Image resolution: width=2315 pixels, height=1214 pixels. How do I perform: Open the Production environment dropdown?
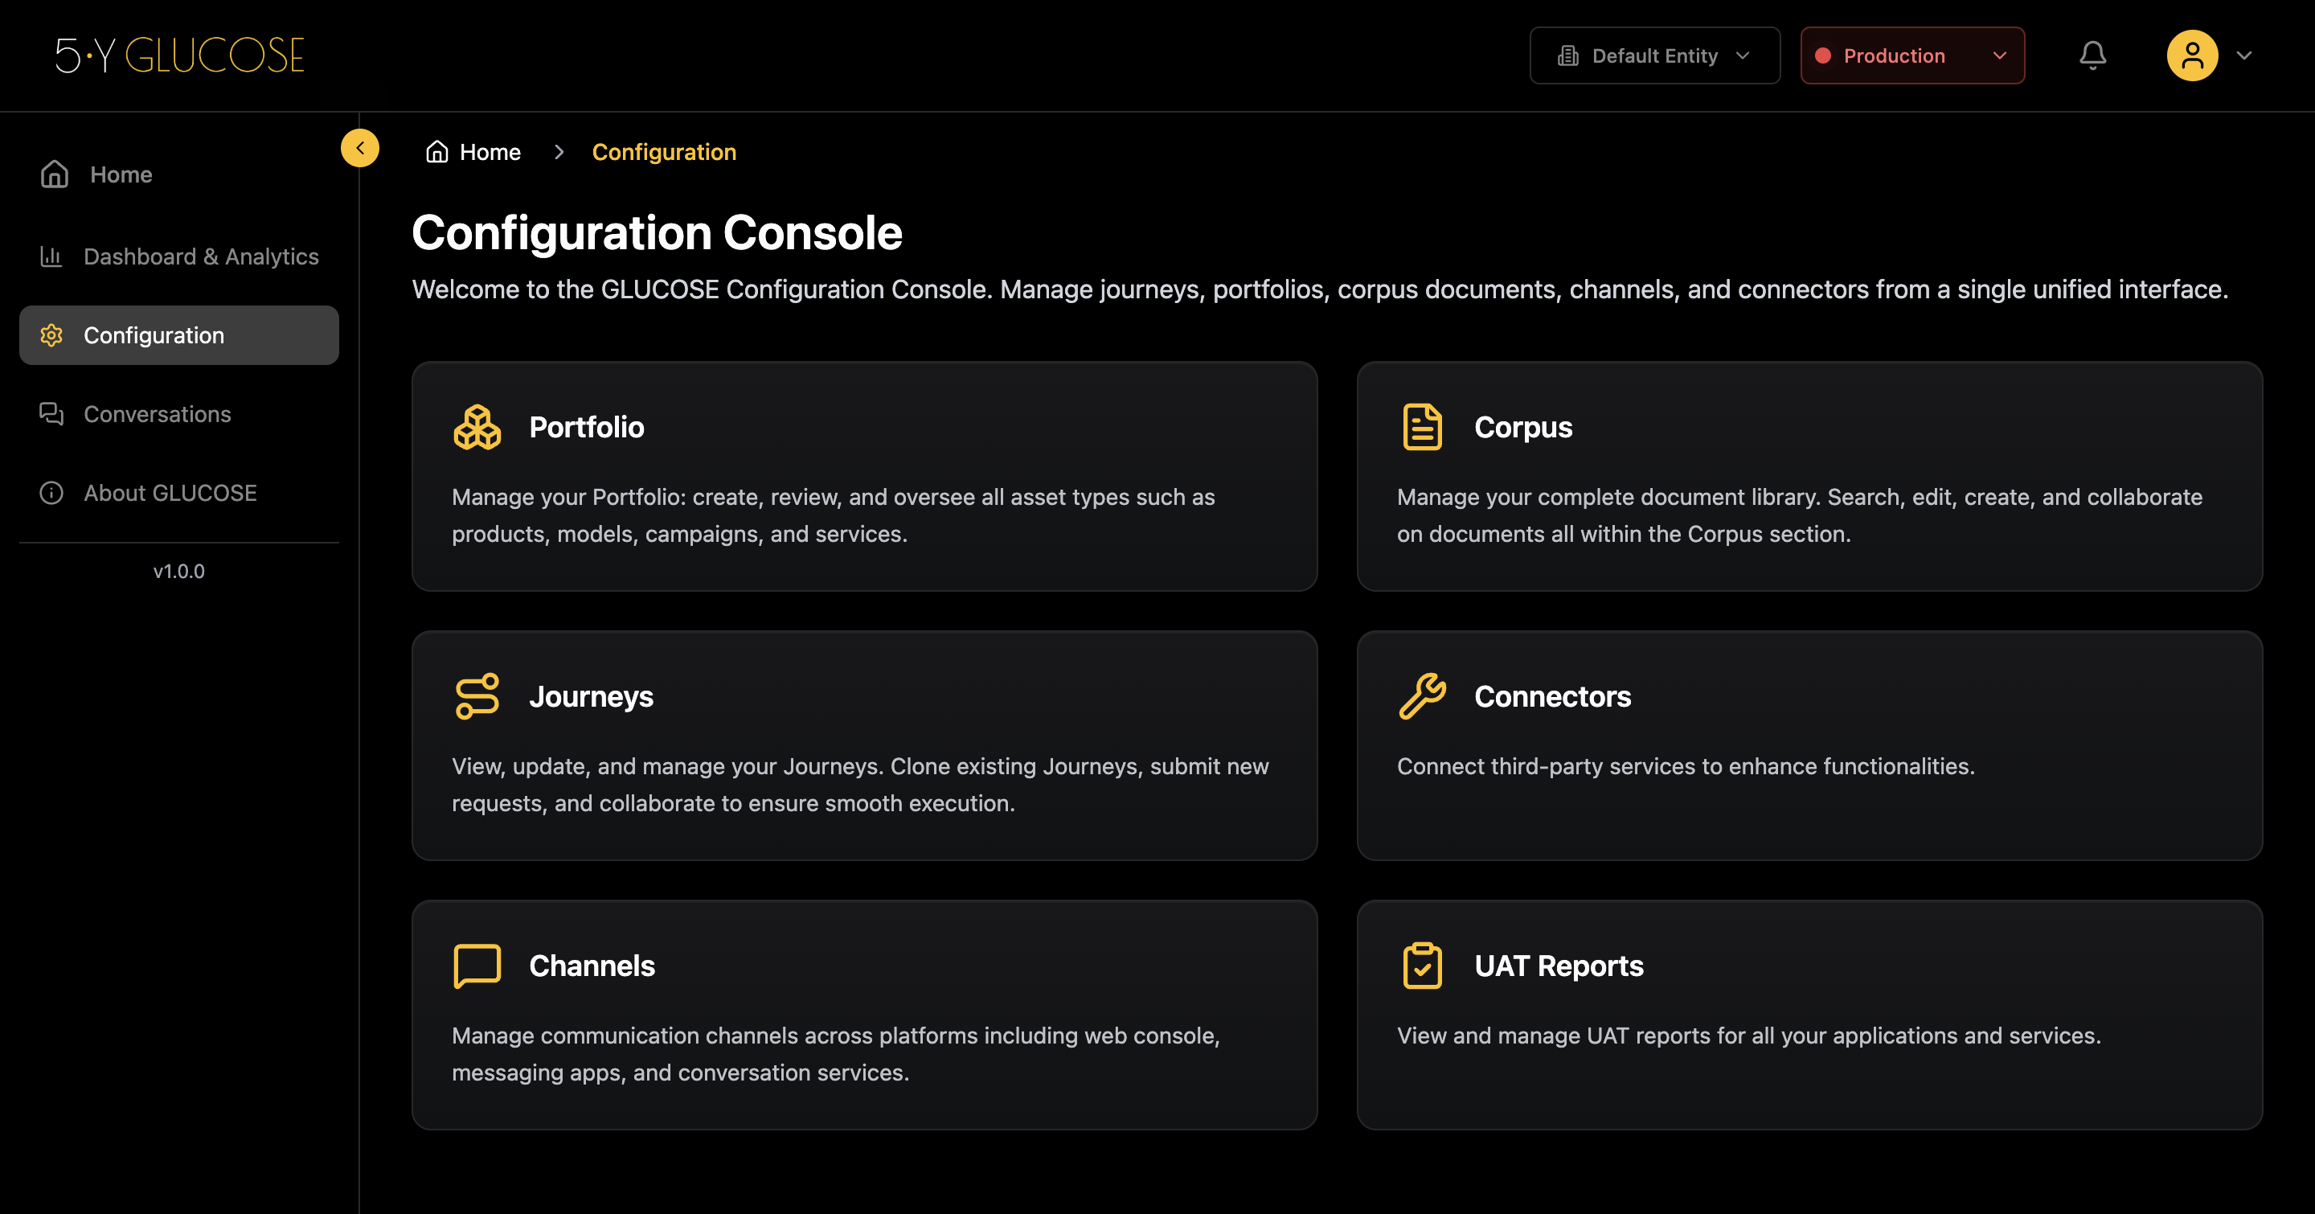point(1911,55)
